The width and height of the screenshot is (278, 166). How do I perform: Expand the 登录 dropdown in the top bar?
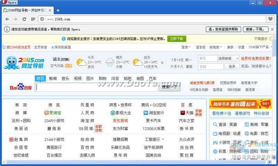point(186,47)
